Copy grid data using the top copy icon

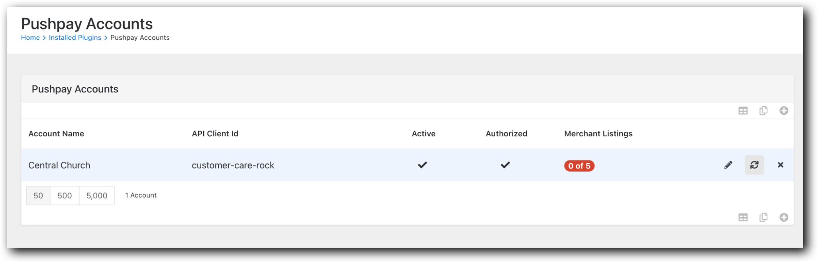point(764,110)
